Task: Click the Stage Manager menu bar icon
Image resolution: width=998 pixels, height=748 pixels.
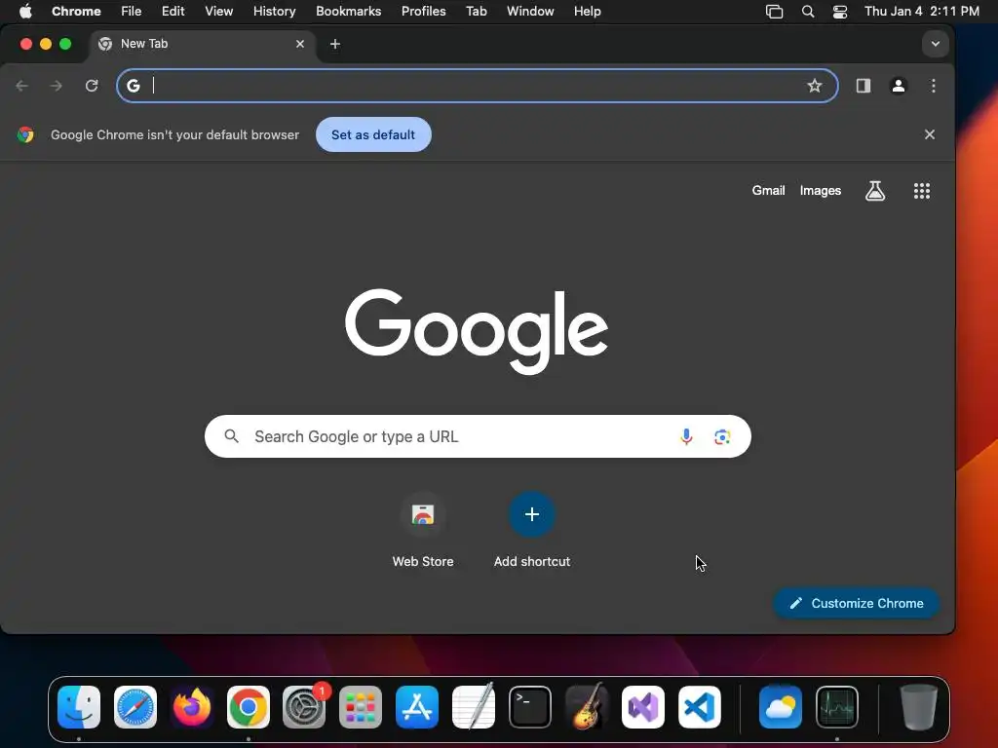Action: tap(774, 11)
